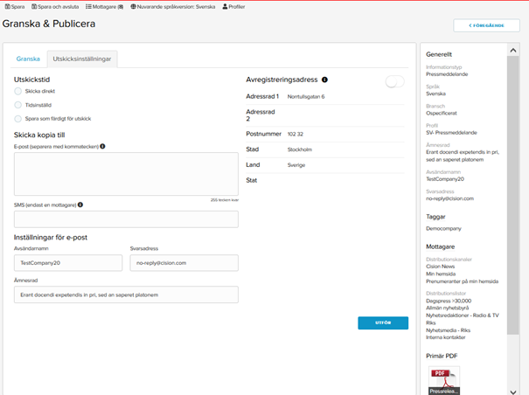The height and width of the screenshot is (395, 529).
Task: Click Land value Sverige
Action: (x=296, y=165)
